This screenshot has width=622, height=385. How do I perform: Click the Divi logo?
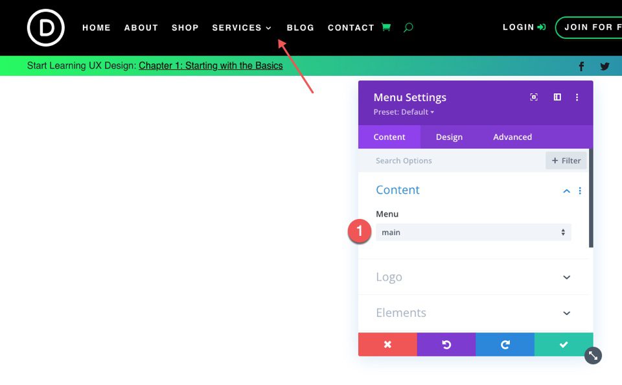pyautogui.click(x=45, y=27)
